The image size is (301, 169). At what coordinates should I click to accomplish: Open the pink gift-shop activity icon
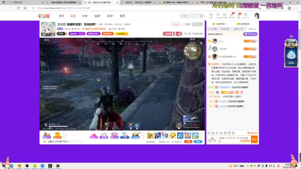pyautogui.click(x=94, y=136)
